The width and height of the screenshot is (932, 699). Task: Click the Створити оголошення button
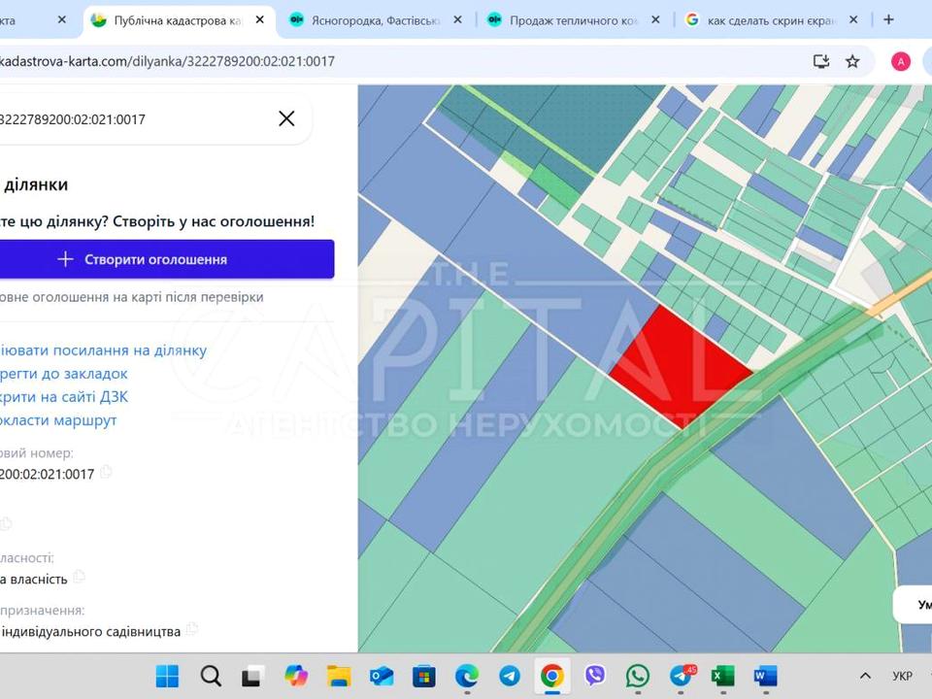[166, 259]
